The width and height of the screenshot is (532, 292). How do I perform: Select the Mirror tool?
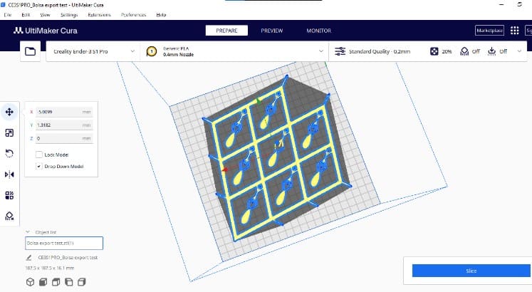click(9, 174)
